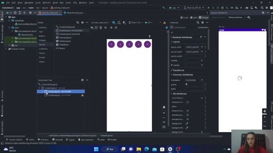Switch to Split view mode

coord(194,17)
